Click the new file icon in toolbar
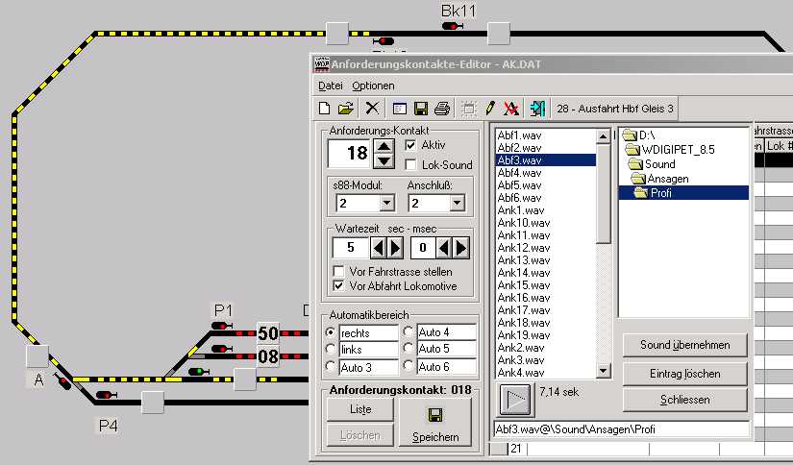 pos(325,109)
